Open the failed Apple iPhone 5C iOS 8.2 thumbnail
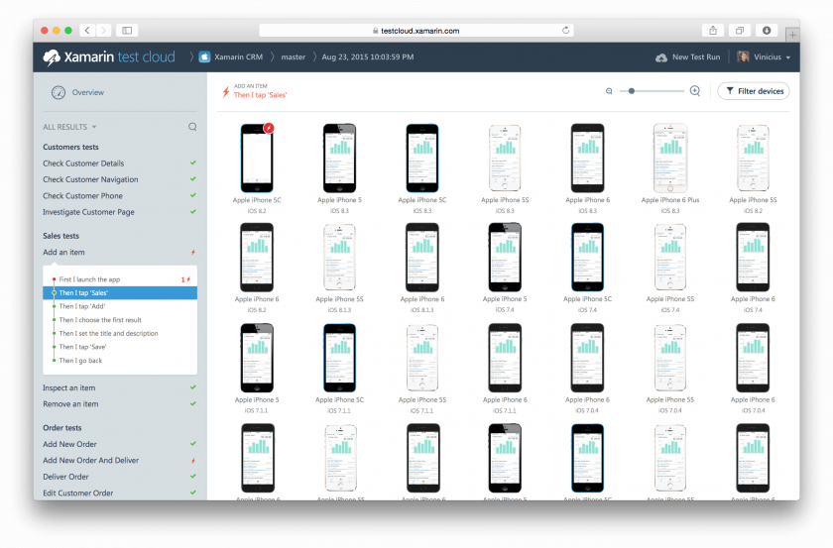 pos(257,157)
